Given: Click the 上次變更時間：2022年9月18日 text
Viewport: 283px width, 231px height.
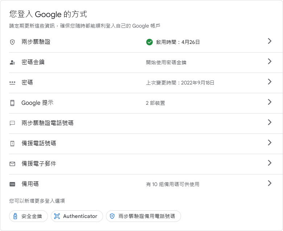Looking at the screenshot, I should click(180, 83).
